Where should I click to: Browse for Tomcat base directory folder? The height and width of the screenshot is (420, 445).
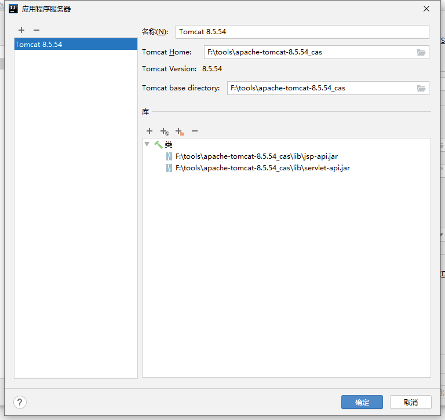[x=421, y=88]
